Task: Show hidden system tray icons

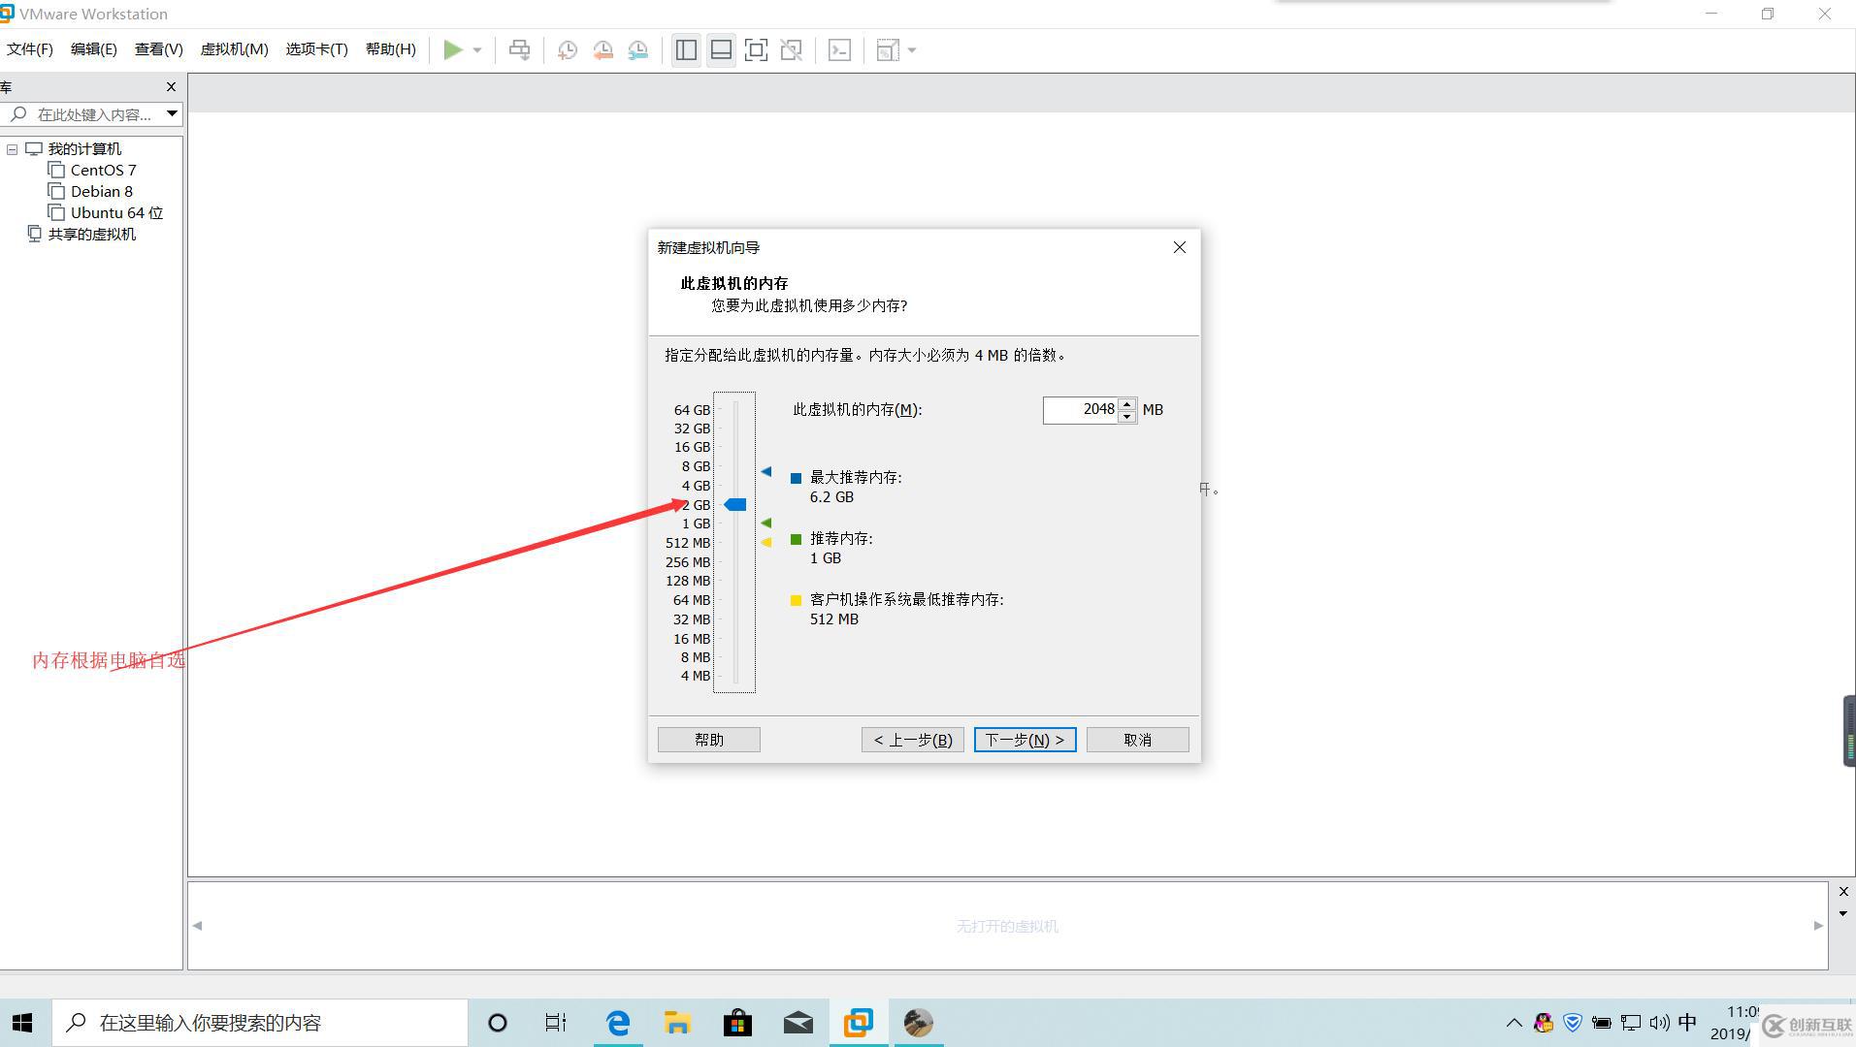Action: point(1514,1023)
